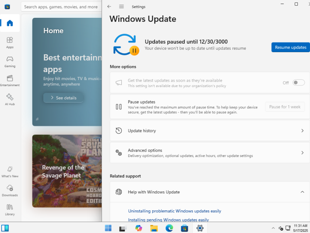Open Copilot from taskbar
The width and height of the screenshot is (310, 233).
(138, 228)
